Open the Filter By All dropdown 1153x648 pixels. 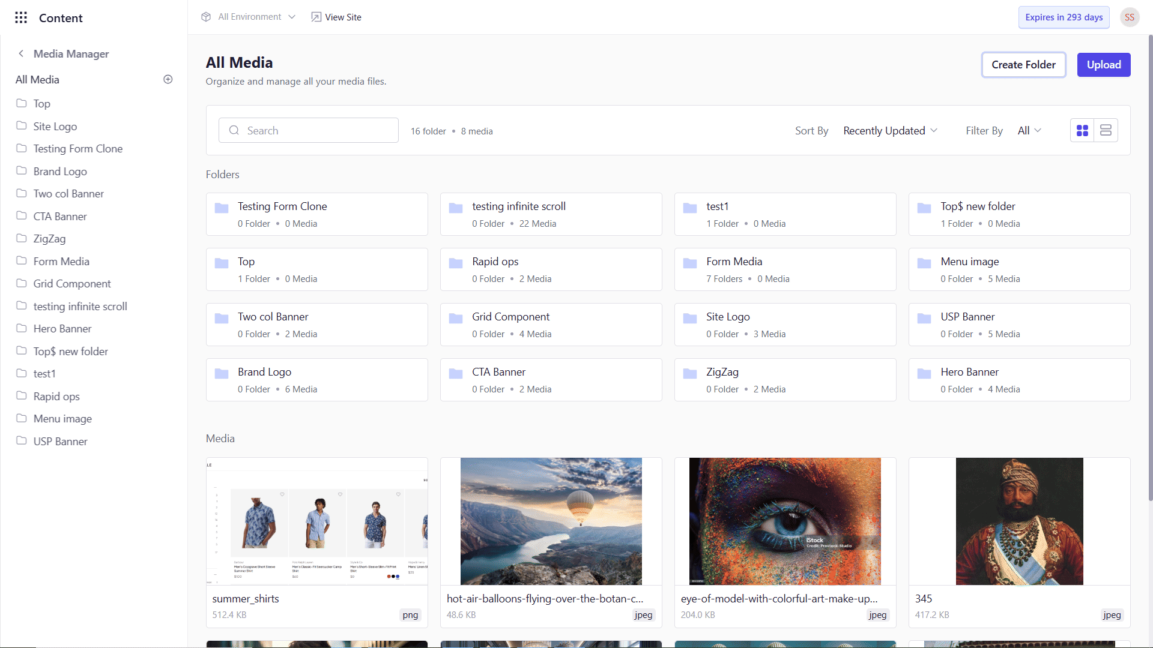click(1029, 131)
